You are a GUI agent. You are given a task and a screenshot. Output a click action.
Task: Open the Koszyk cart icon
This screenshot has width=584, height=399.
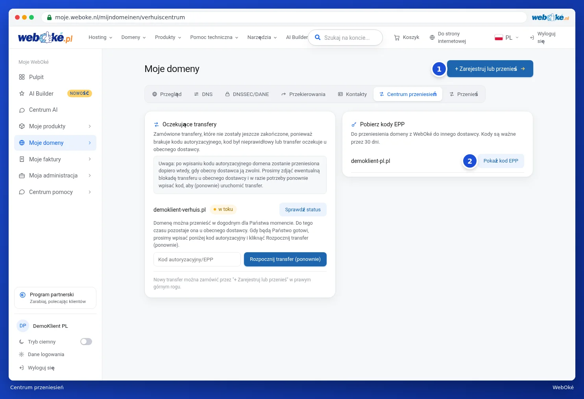pos(397,37)
